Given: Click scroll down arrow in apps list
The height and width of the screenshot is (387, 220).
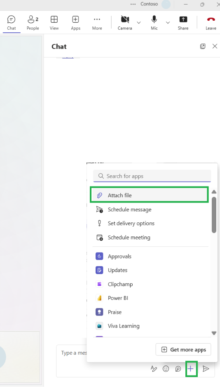Looking at the screenshot, I should 214,333.
